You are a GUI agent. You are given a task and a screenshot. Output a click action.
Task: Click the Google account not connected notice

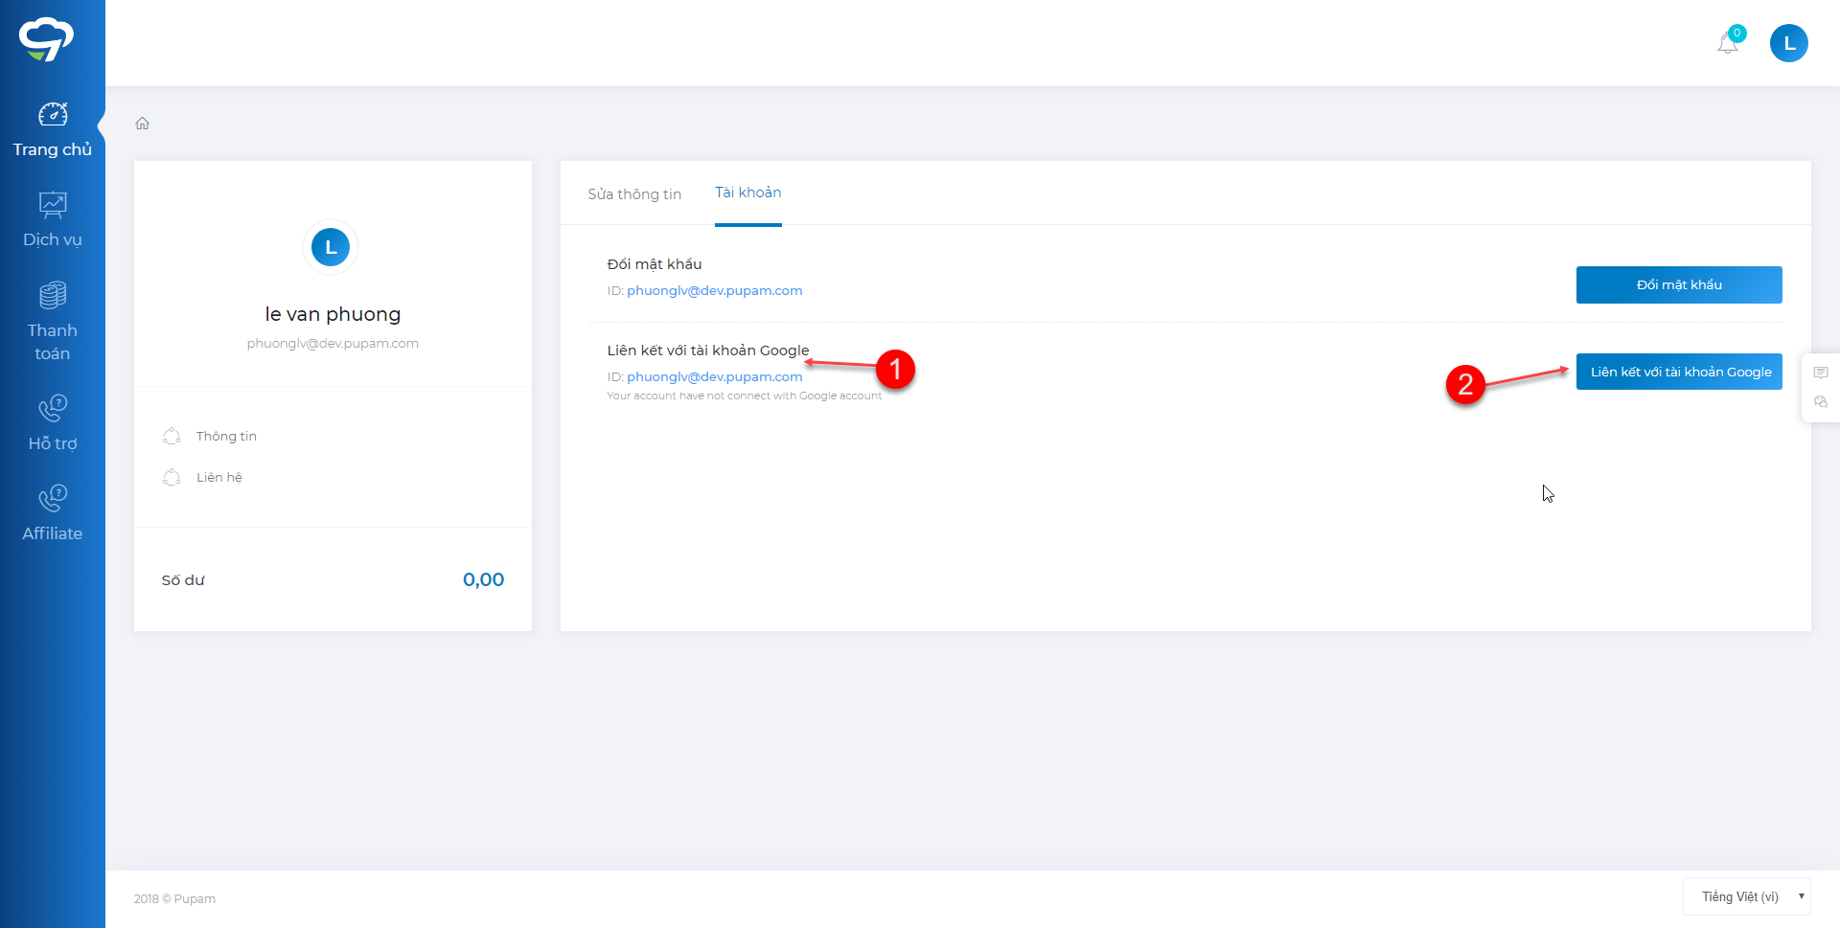745,396
